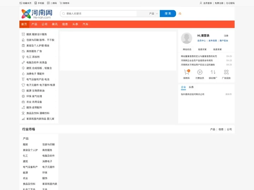Open 电脑及软件 in 行业市场 list

(x=48, y=156)
